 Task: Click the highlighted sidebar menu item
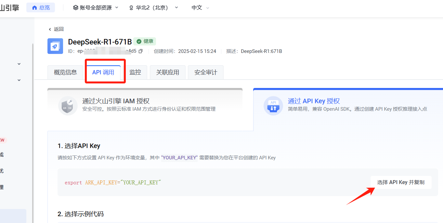pos(13,216)
